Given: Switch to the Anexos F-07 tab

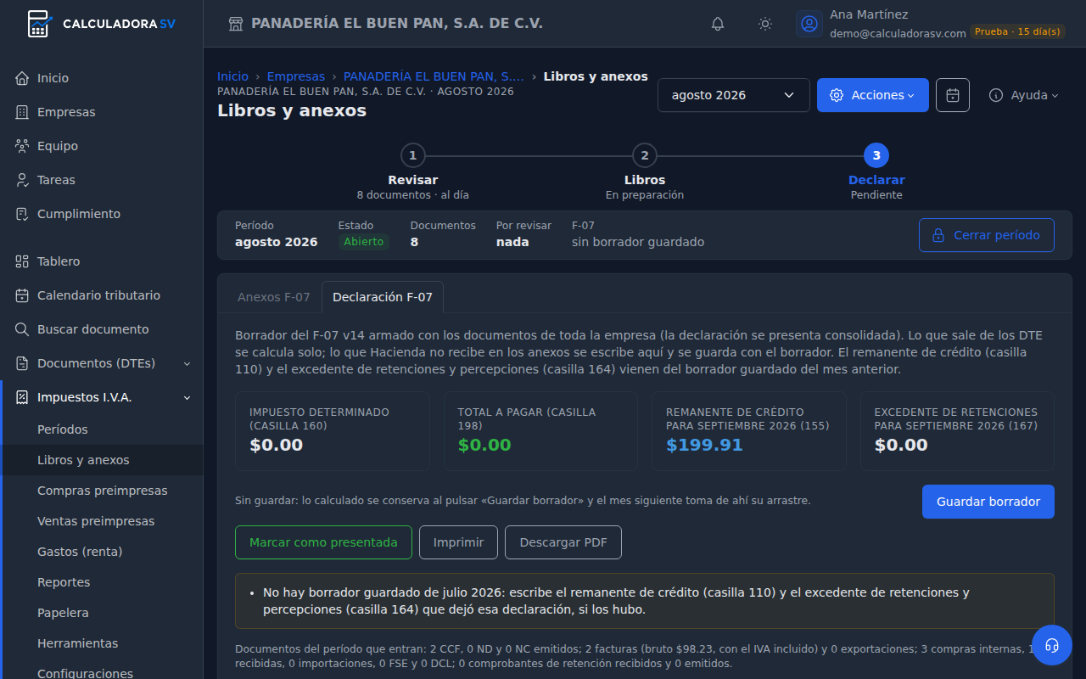Looking at the screenshot, I should point(274,297).
